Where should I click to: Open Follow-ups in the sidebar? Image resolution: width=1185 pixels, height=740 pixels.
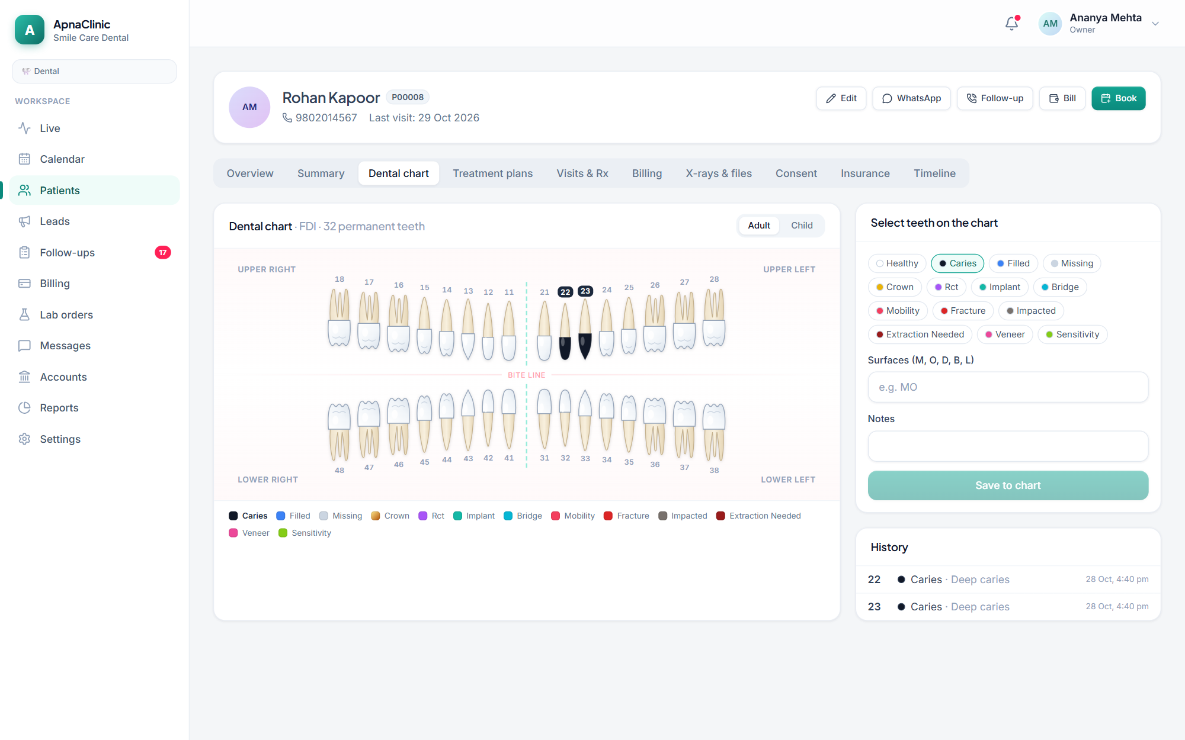(94, 253)
